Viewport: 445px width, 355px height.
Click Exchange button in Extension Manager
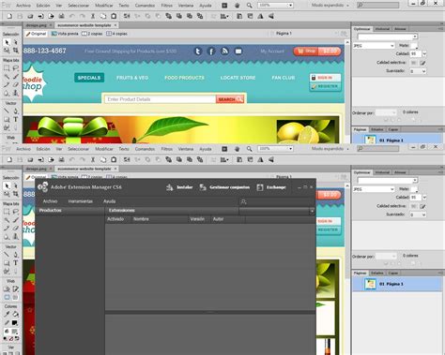271,187
